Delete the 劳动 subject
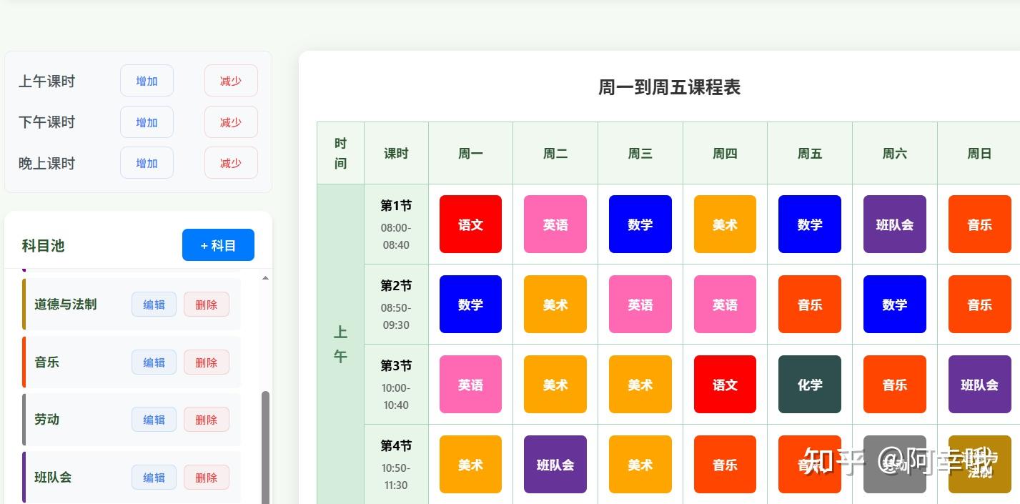Viewport: 1020px width, 504px height. pos(207,420)
